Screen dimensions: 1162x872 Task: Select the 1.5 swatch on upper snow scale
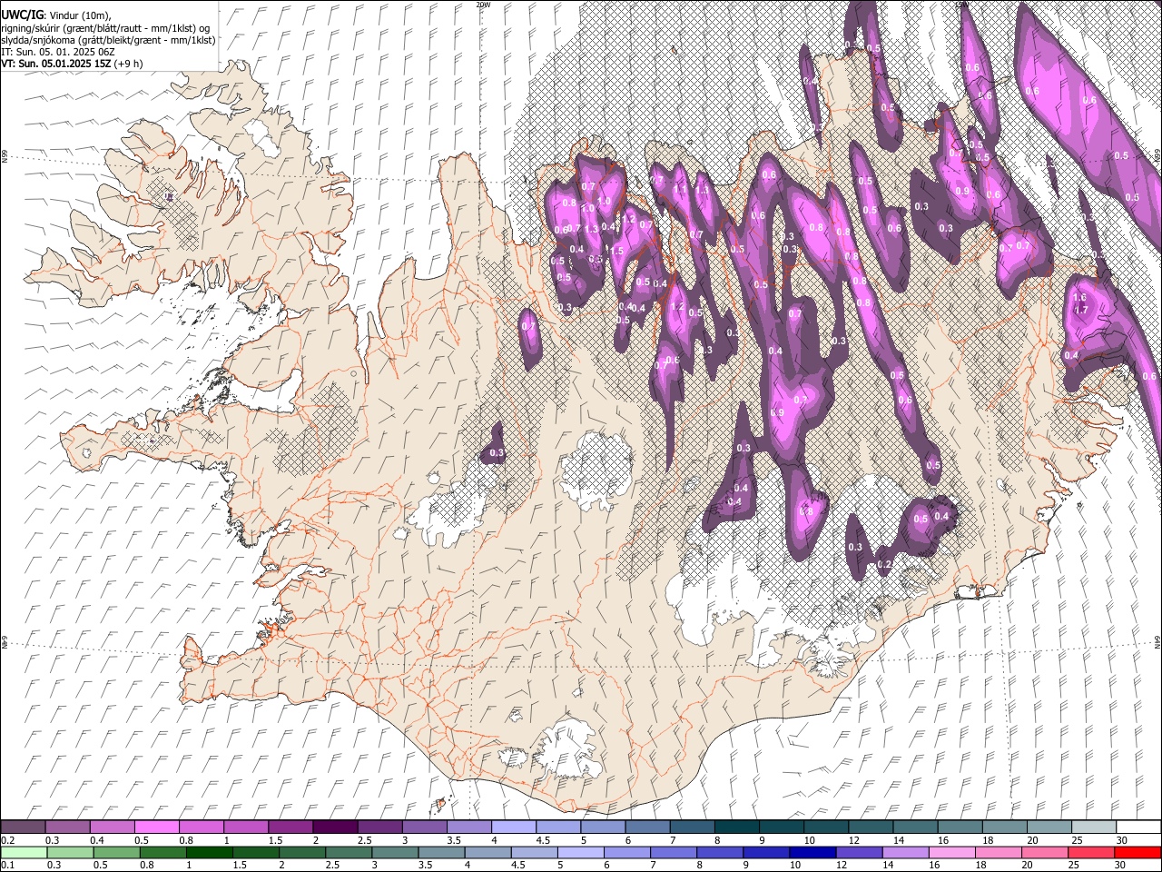click(x=290, y=827)
